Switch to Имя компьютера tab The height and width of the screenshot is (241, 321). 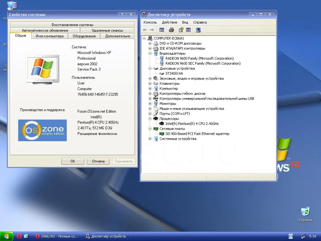click(x=50, y=36)
